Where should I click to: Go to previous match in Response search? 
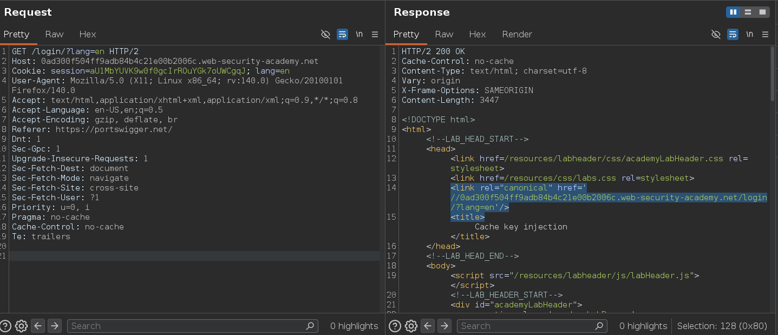(x=428, y=326)
